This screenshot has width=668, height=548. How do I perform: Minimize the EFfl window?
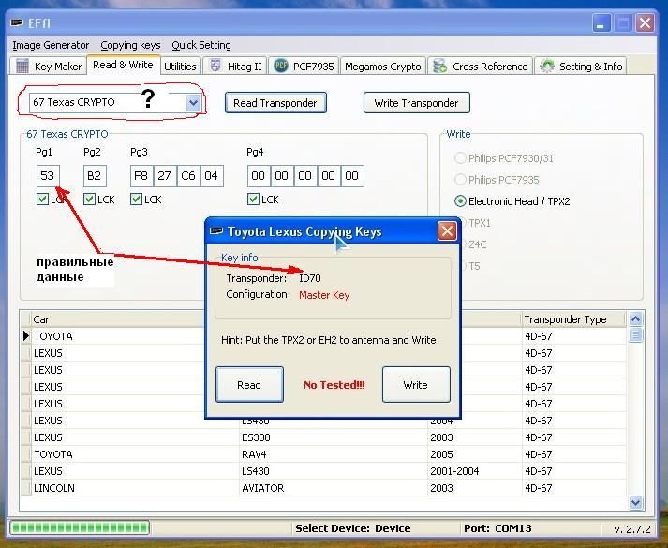pyautogui.click(x=601, y=23)
